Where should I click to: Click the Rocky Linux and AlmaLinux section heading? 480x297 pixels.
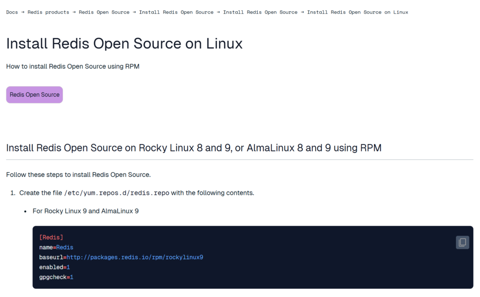click(x=194, y=148)
